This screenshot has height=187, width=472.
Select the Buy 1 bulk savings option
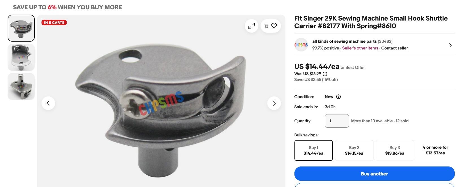[313, 150]
